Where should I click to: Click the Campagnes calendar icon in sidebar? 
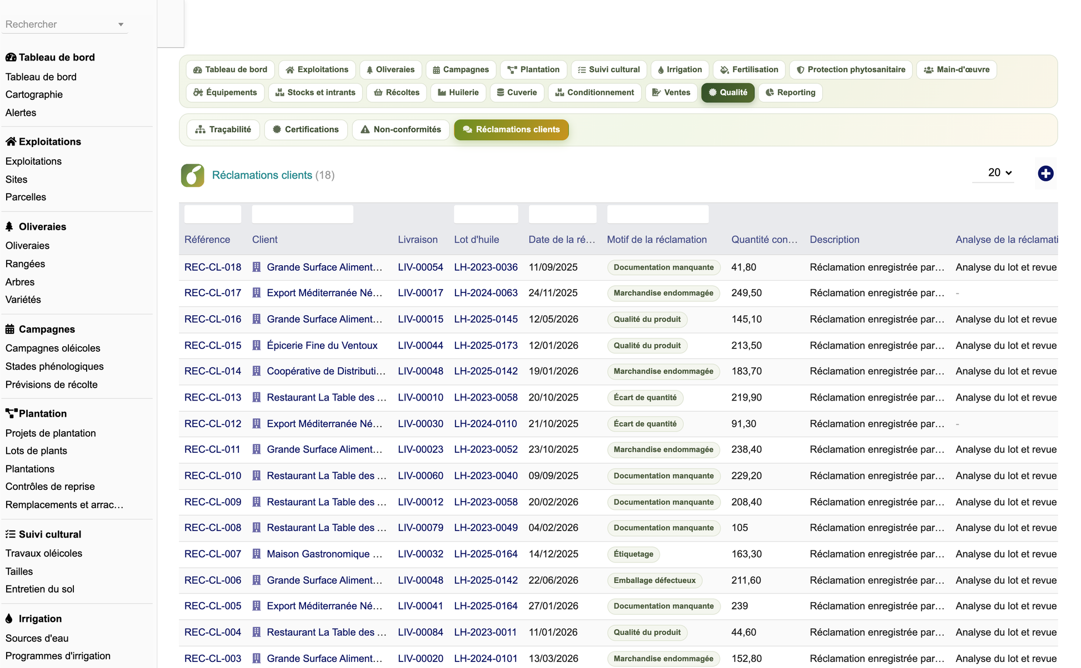pyautogui.click(x=10, y=329)
